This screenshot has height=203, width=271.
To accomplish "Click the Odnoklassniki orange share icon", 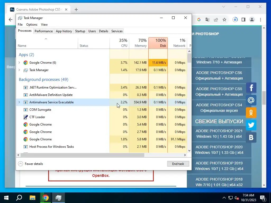I will (251, 113).
